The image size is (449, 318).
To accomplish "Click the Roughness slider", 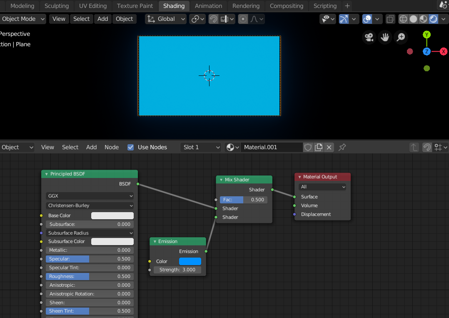I will (90, 276).
